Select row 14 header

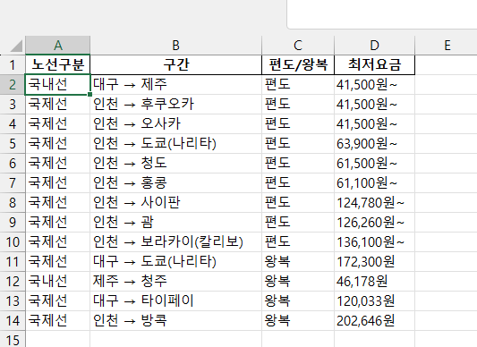[13, 320]
